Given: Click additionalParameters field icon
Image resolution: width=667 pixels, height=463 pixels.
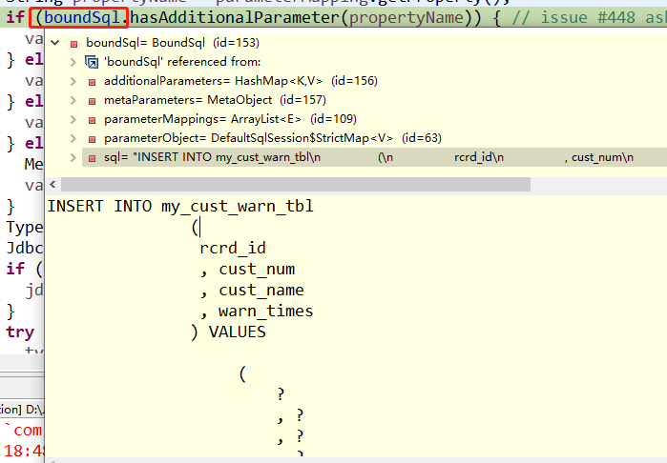Looking at the screenshot, I should (92, 82).
